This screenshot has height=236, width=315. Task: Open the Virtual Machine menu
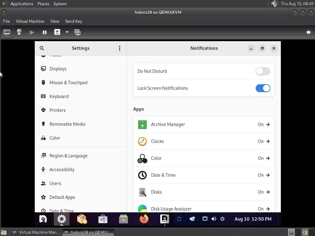pyautogui.click(x=30, y=21)
